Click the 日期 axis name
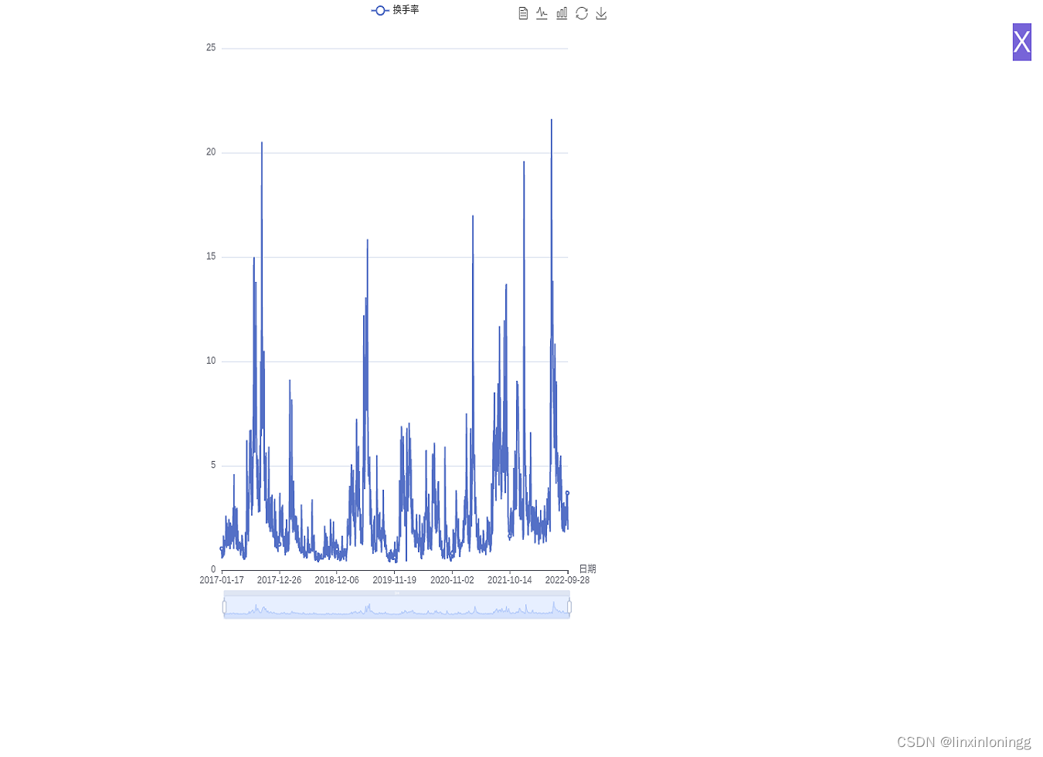Screen dimensions: 1043x757 click(587, 569)
